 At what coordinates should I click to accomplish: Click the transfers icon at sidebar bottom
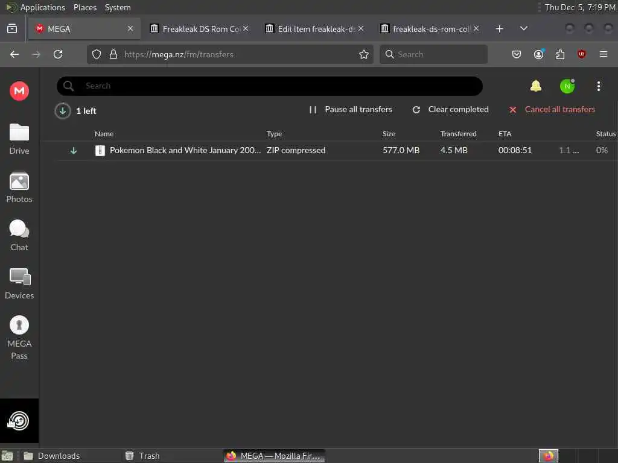tap(19, 421)
